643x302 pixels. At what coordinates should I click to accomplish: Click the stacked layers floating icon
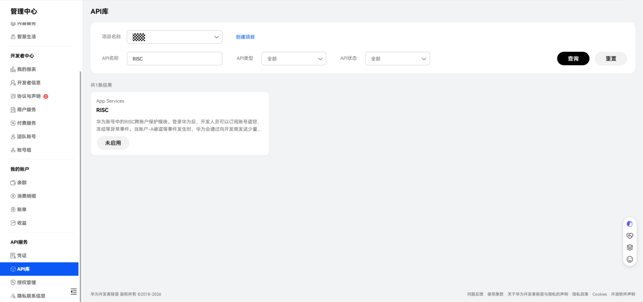pyautogui.click(x=630, y=247)
